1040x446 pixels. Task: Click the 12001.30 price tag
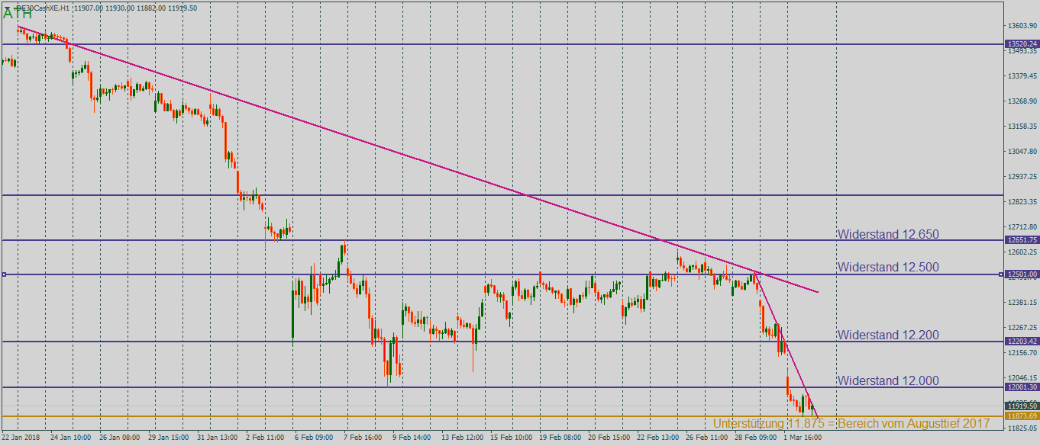point(1022,387)
